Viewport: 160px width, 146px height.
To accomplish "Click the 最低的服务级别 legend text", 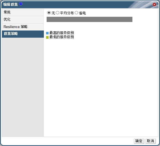I will [x=62, y=37].
